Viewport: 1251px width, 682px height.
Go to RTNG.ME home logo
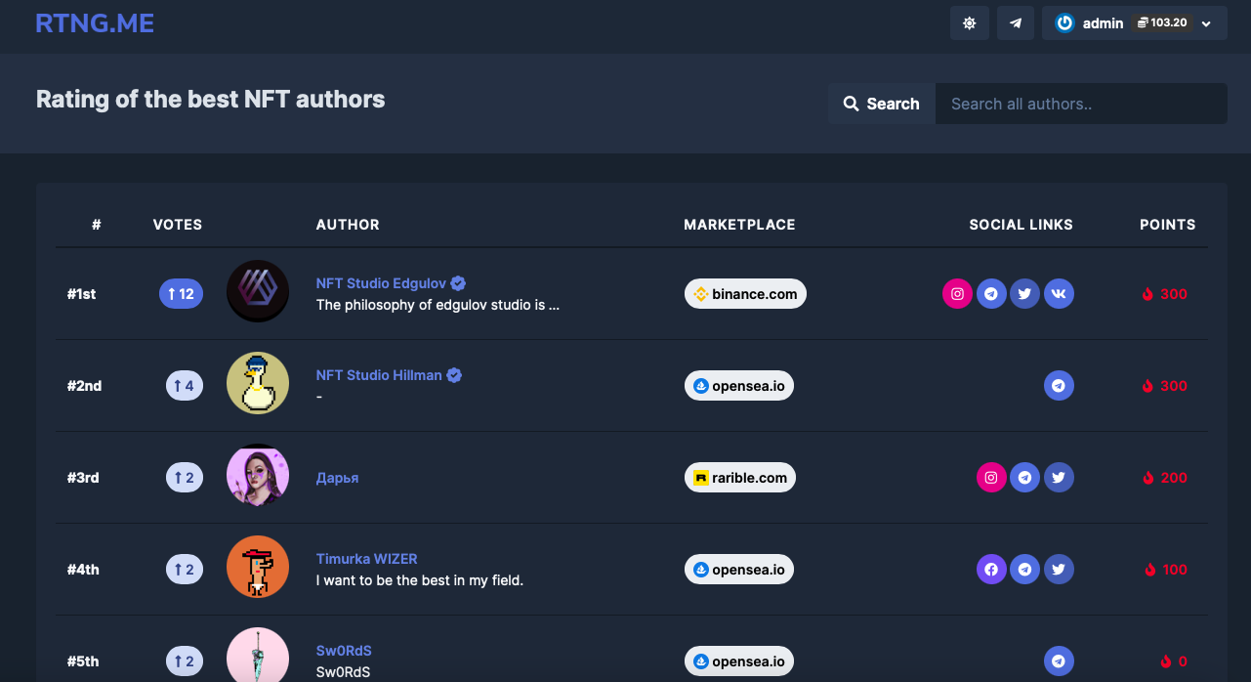[x=95, y=23]
